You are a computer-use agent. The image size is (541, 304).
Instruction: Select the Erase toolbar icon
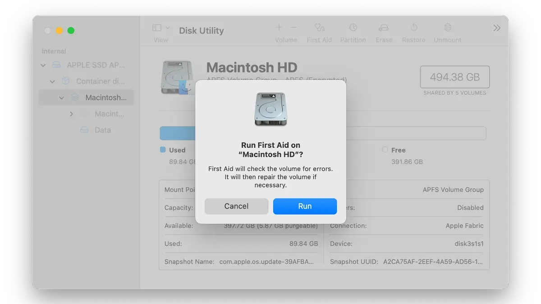pyautogui.click(x=384, y=27)
